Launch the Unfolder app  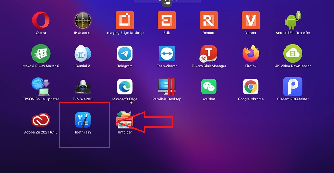[x=125, y=120]
